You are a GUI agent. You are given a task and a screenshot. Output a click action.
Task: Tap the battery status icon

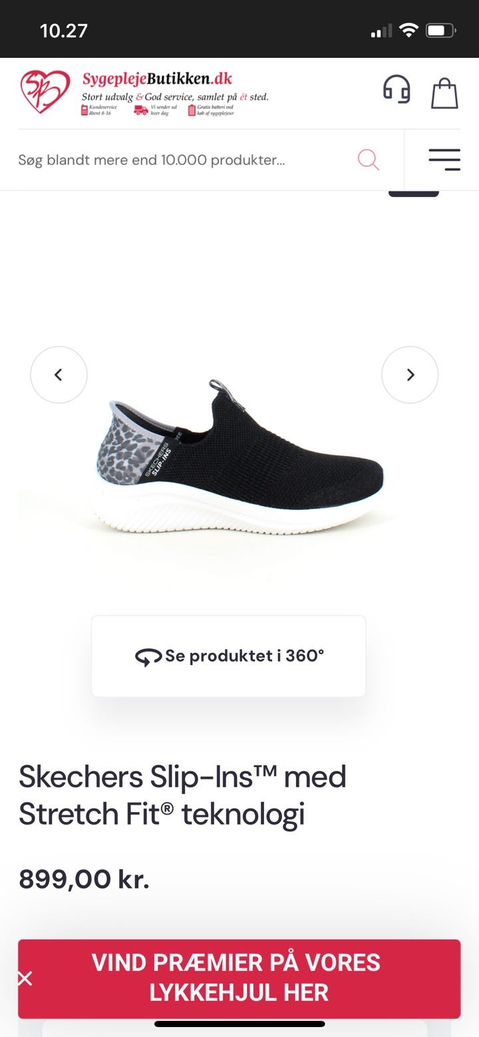click(x=440, y=31)
